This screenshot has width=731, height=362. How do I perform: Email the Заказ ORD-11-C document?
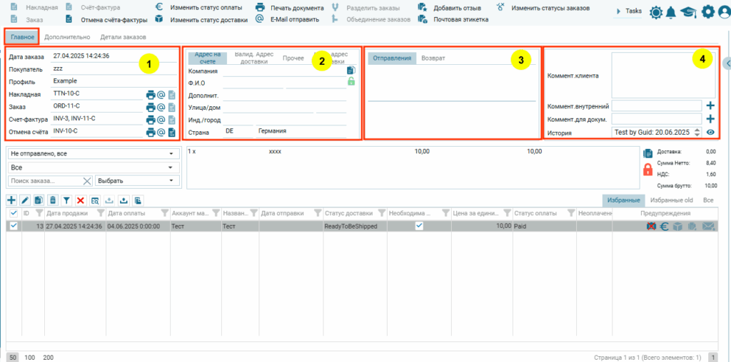161,107
